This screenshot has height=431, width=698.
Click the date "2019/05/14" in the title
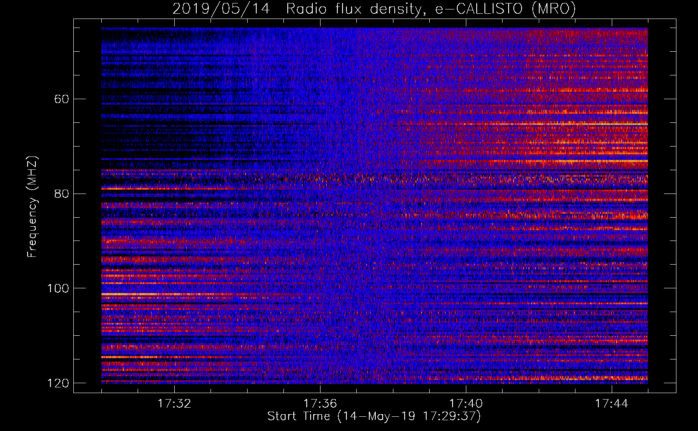coord(221,9)
